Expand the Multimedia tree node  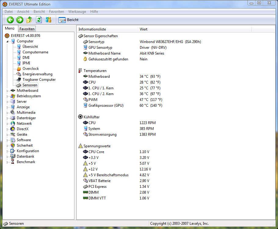point(7,113)
